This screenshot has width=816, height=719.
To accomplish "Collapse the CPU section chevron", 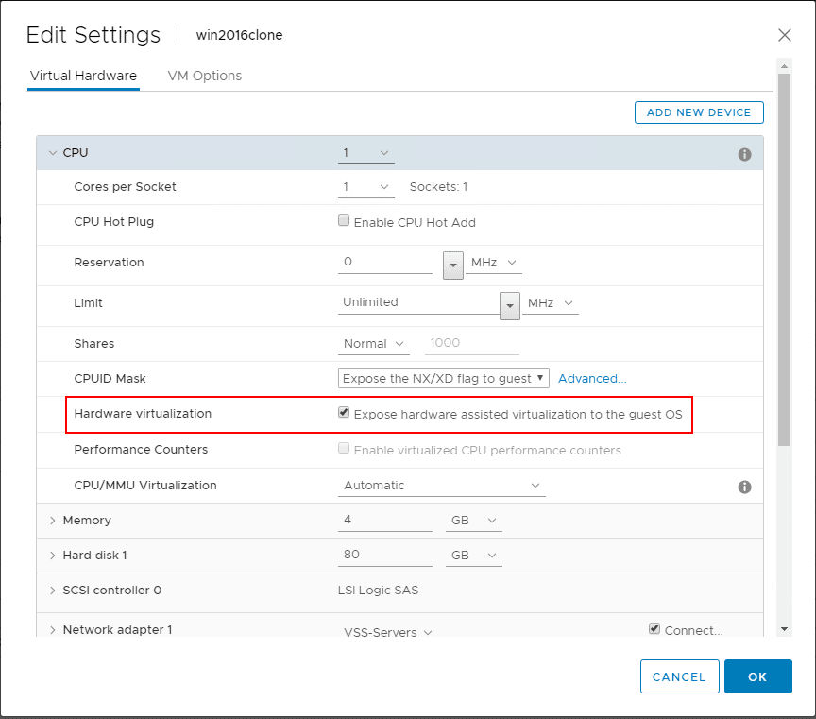I will (52, 153).
